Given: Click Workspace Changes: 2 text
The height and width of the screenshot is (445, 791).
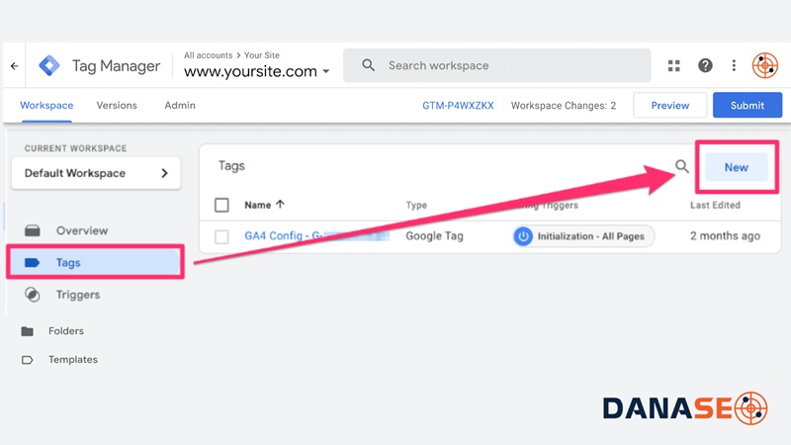Looking at the screenshot, I should point(563,106).
